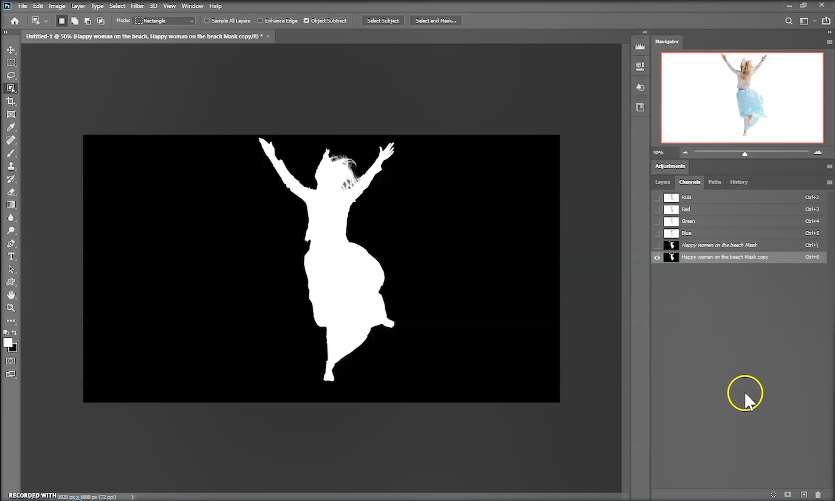The width and height of the screenshot is (835, 501).
Task: Select the Move tool
Action: tap(11, 50)
